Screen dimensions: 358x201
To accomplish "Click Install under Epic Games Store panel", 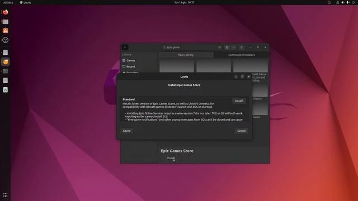I will tap(171, 158).
